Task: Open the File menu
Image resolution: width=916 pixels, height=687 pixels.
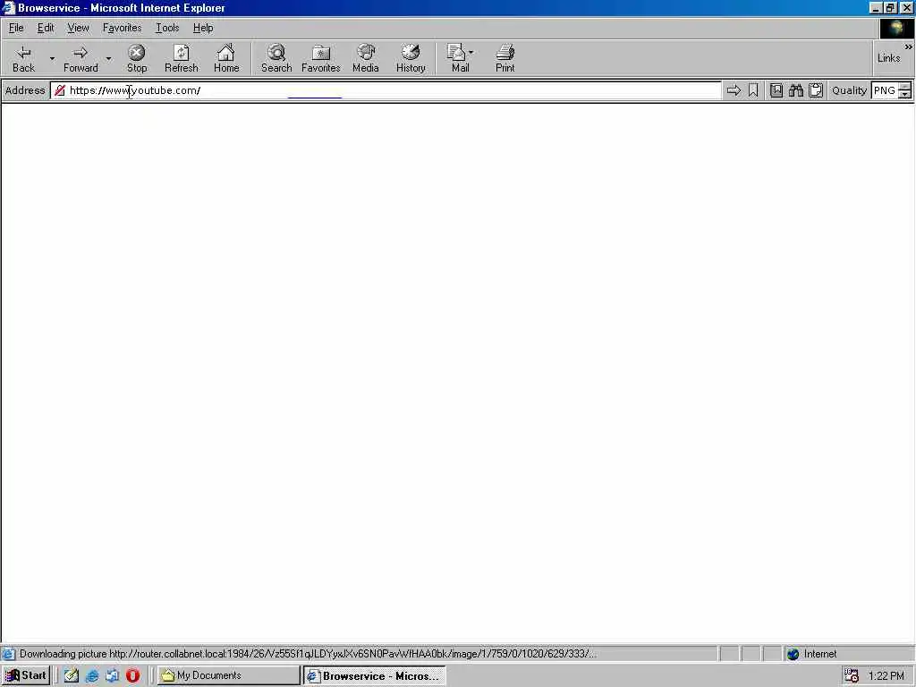Action: (16, 28)
